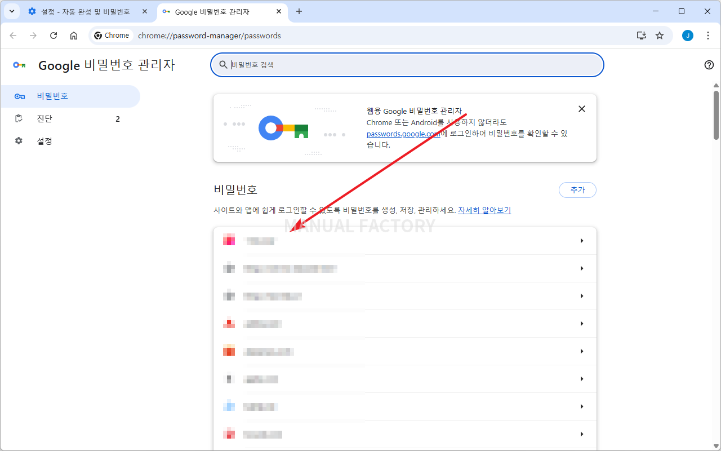Viewport: 721px width, 451px height.
Task: Close the Google 비밀번호 관리자 tab
Action: coord(279,11)
